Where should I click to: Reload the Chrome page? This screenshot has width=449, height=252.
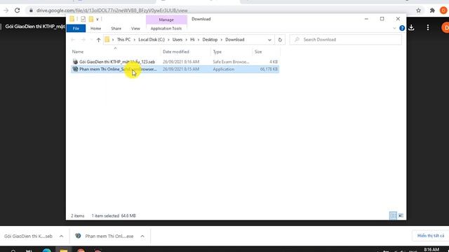[x=17, y=10]
